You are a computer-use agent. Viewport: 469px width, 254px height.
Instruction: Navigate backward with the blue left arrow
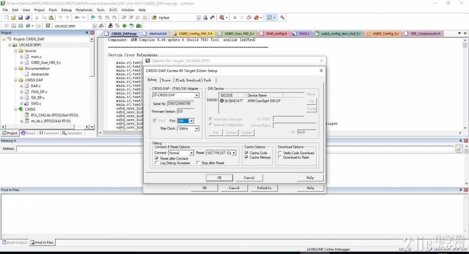pyautogui.click(x=77, y=18)
